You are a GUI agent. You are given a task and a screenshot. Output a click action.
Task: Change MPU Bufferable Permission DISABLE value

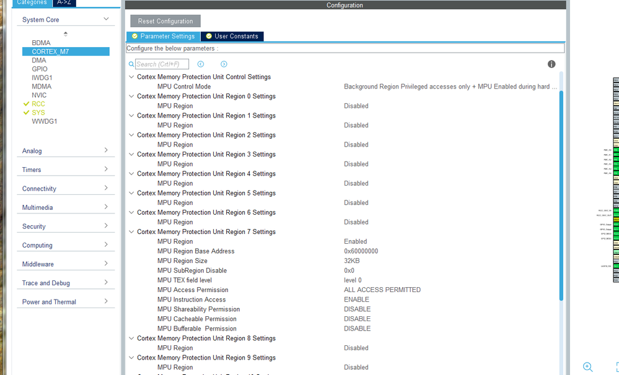coord(358,329)
